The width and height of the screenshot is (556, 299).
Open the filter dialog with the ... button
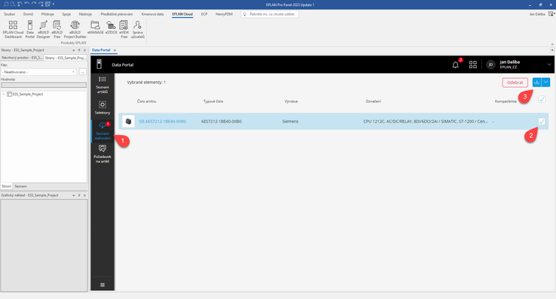click(x=82, y=72)
